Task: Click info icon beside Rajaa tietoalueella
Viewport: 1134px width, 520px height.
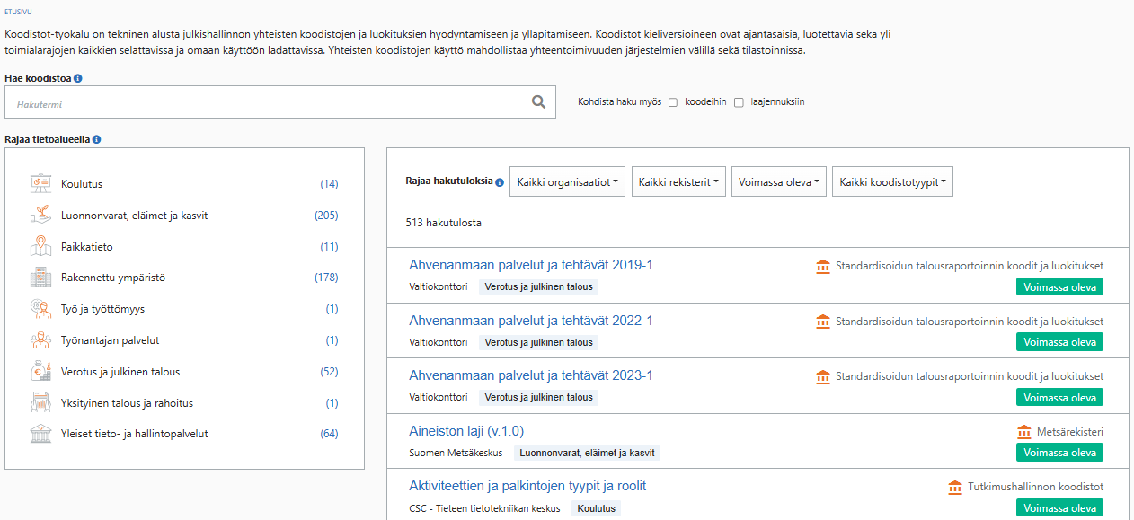Action: pos(96,140)
